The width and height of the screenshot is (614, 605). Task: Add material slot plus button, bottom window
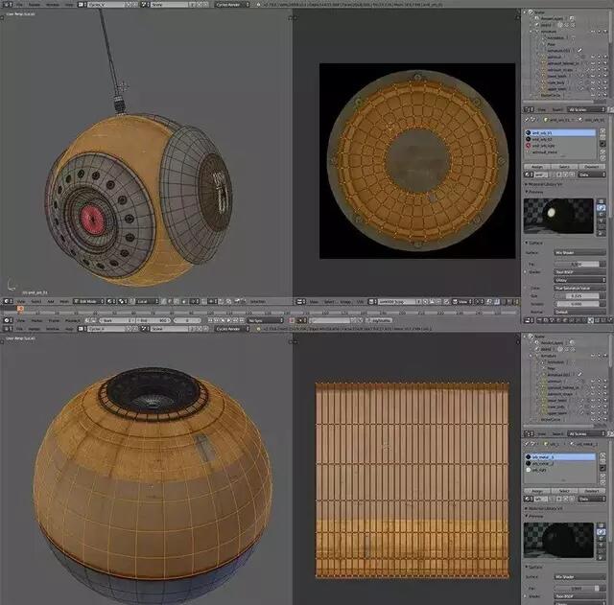point(602,455)
